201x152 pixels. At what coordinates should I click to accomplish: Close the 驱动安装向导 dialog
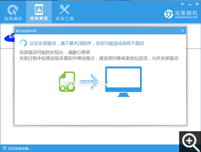tap(183, 31)
